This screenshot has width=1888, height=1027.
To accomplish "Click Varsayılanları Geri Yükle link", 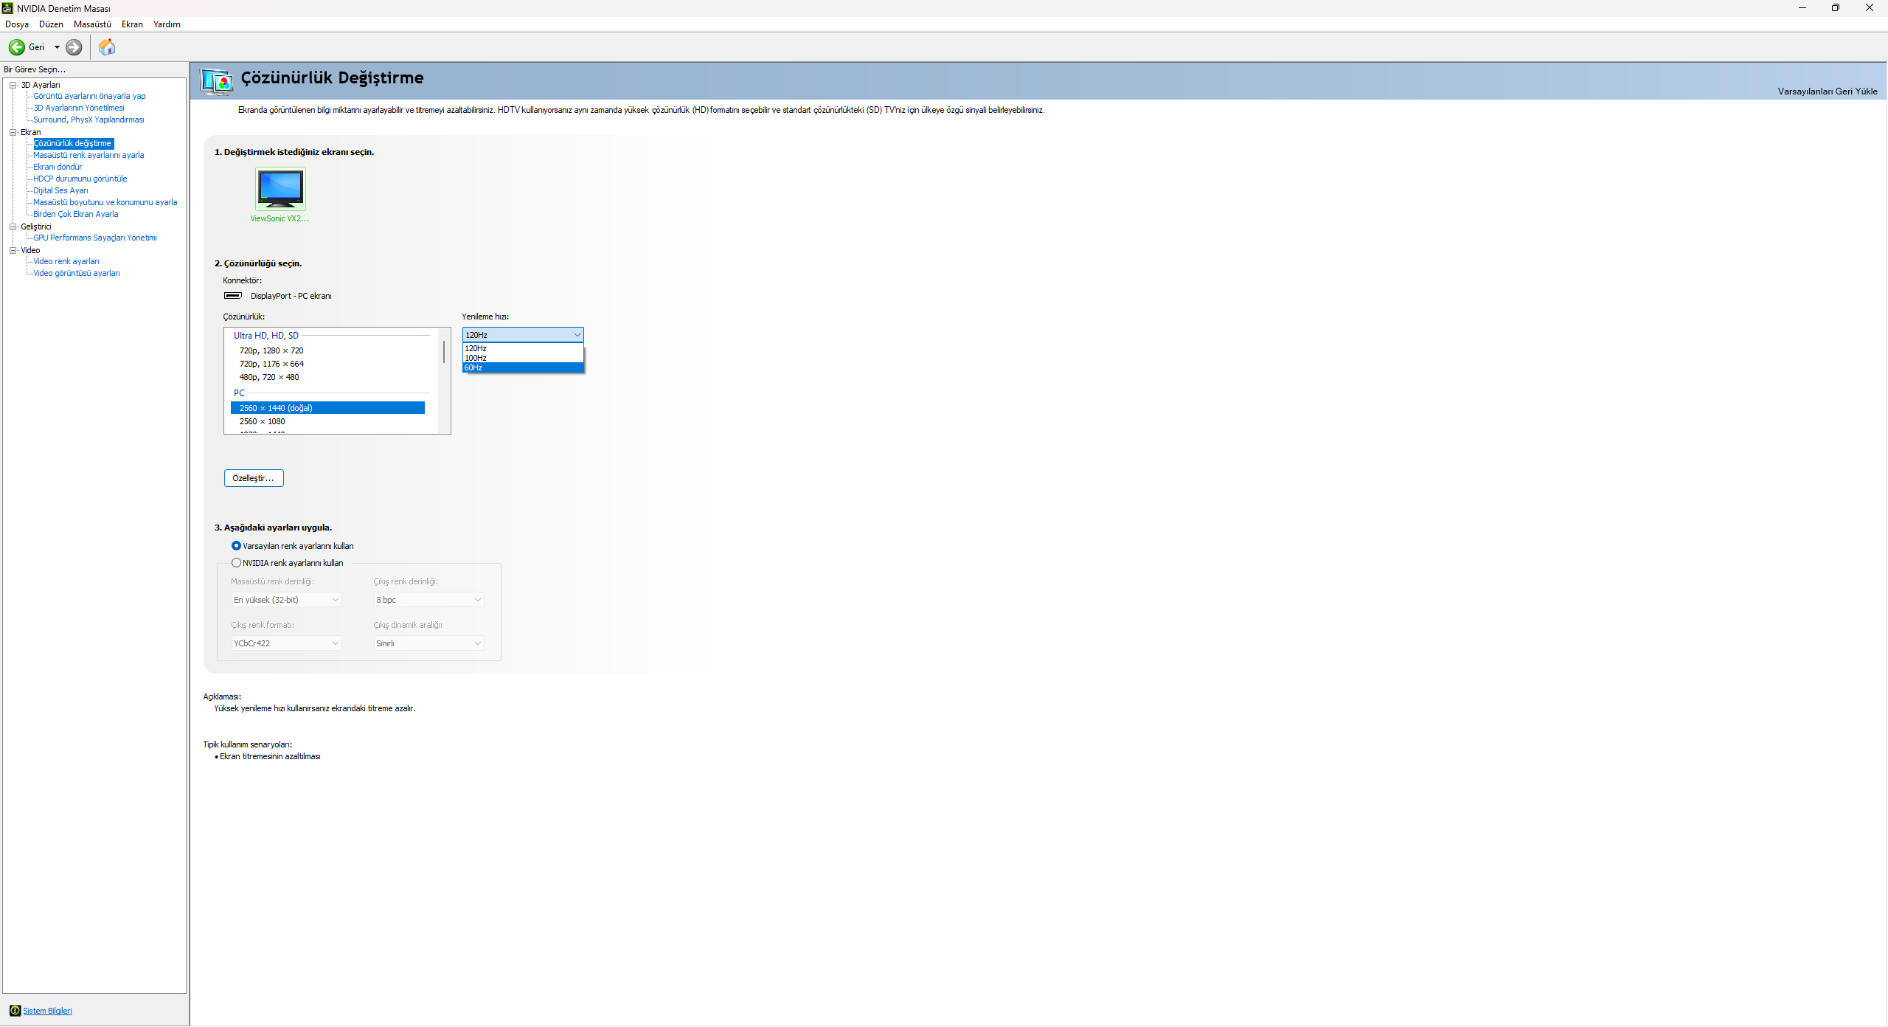I will click(x=1828, y=91).
